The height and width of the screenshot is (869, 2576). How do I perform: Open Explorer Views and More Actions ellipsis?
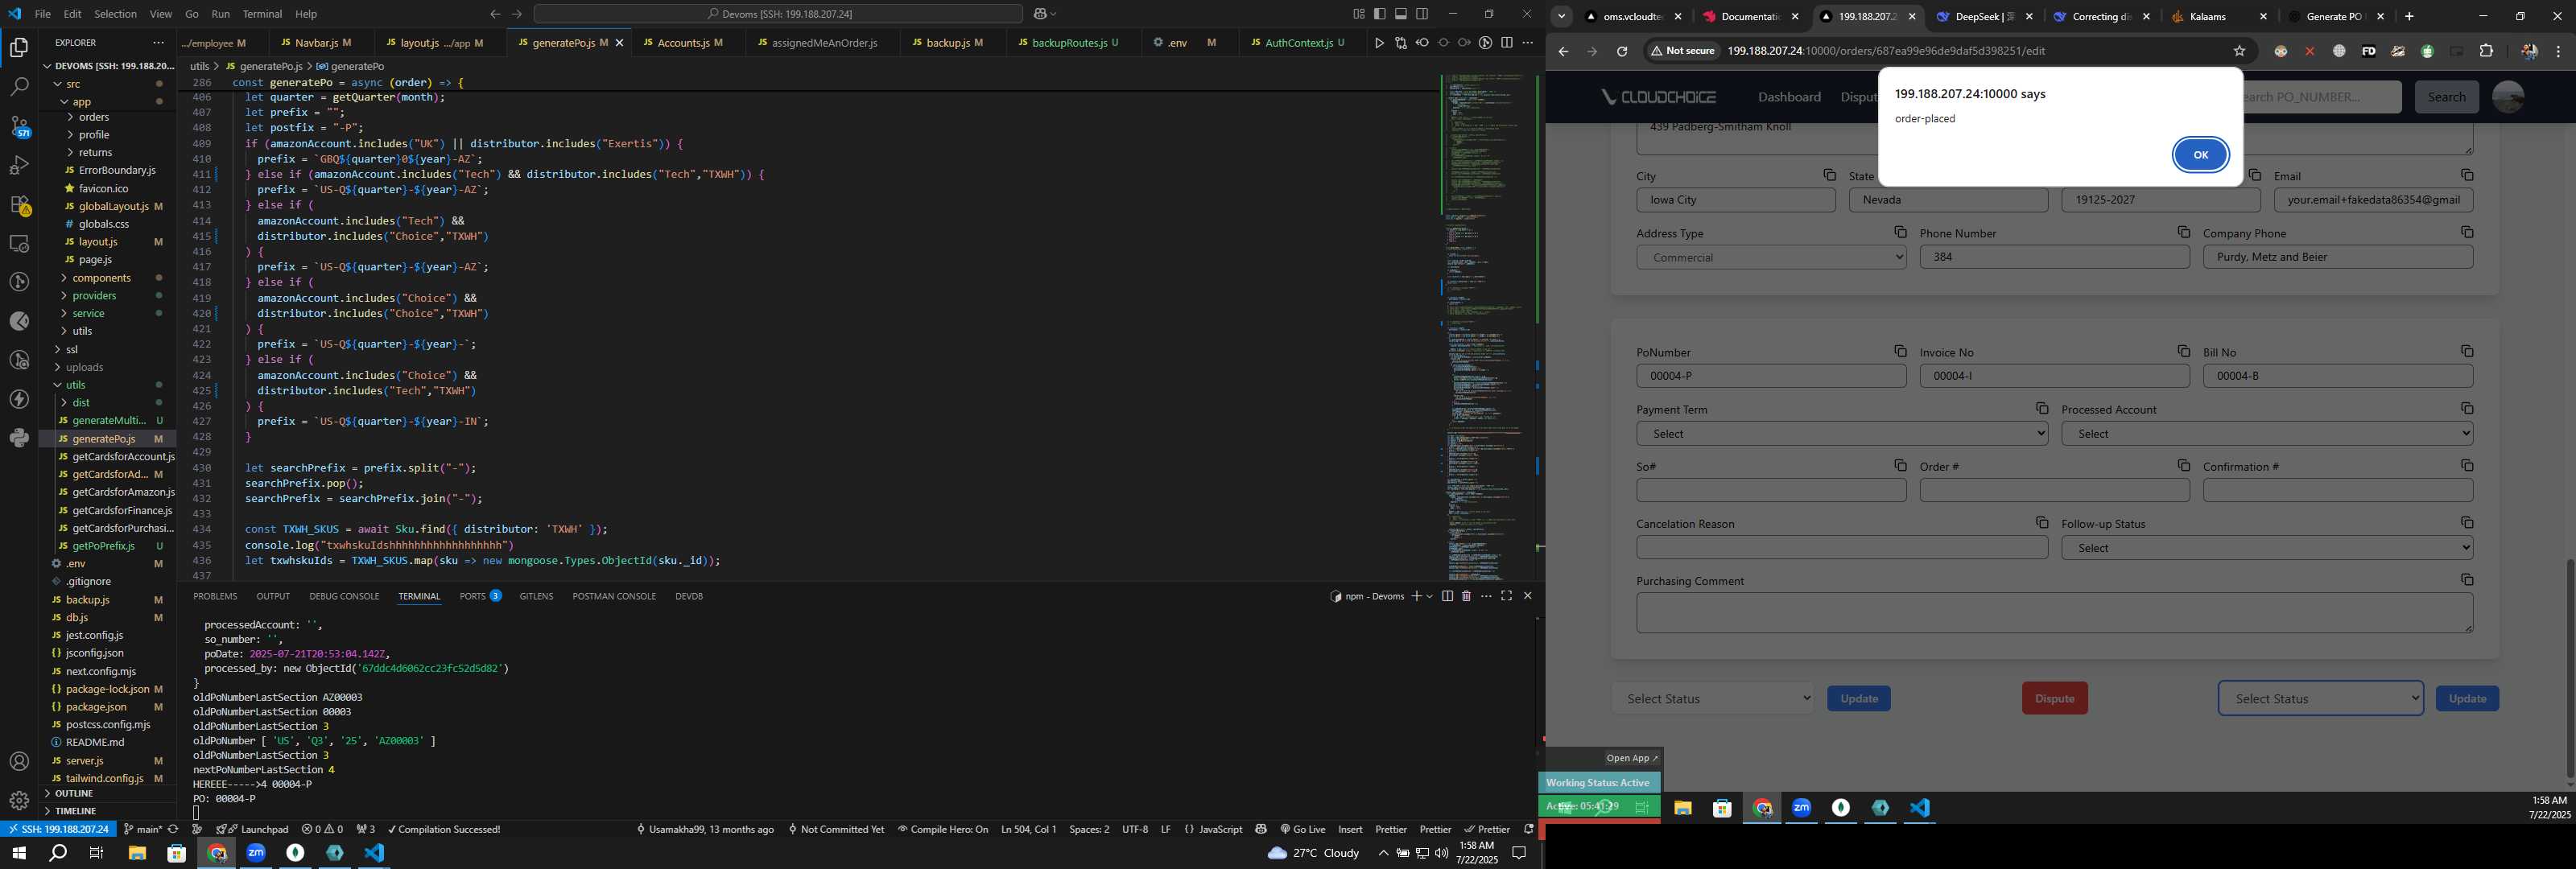158,43
